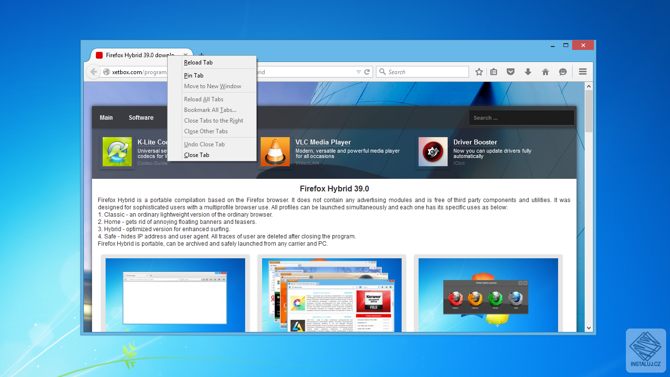Open the Downloads arrow icon

528,72
